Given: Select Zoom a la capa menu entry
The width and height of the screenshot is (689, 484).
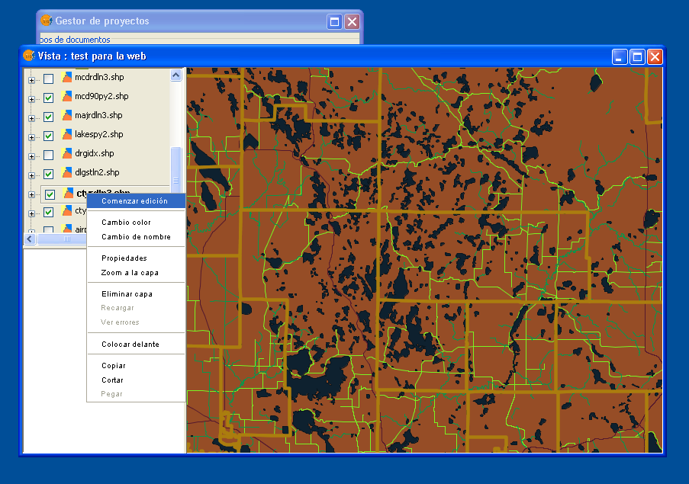Looking at the screenshot, I should [x=130, y=273].
